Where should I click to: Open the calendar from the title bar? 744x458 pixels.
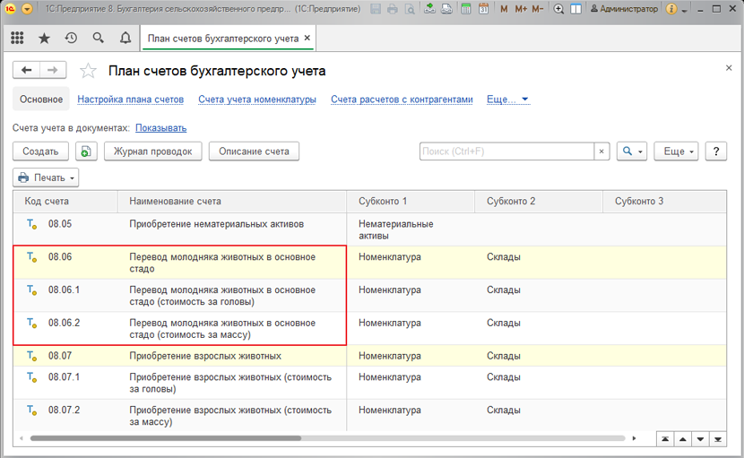point(483,9)
